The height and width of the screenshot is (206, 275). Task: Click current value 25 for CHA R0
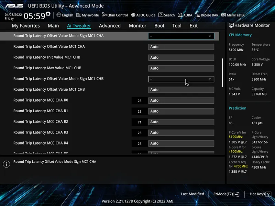pyautogui.click(x=140, y=101)
